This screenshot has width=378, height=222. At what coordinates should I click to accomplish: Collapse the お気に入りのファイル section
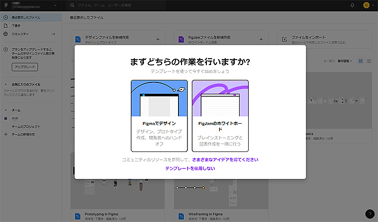(5, 84)
